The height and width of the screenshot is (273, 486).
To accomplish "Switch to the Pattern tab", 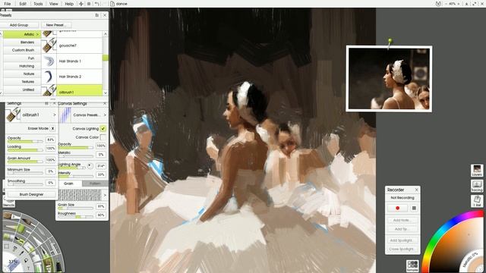I will [95, 184].
